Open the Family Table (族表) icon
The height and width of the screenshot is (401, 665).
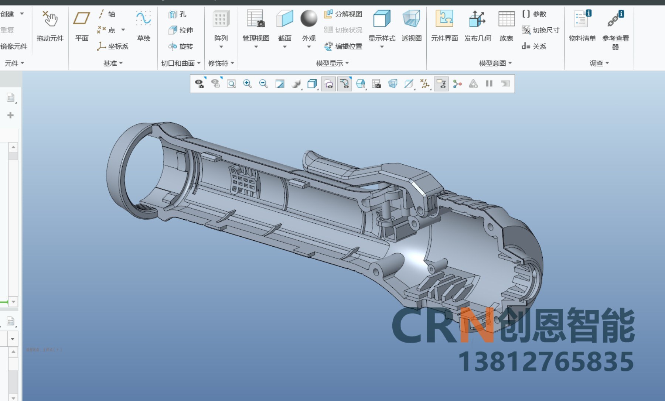coord(506,26)
